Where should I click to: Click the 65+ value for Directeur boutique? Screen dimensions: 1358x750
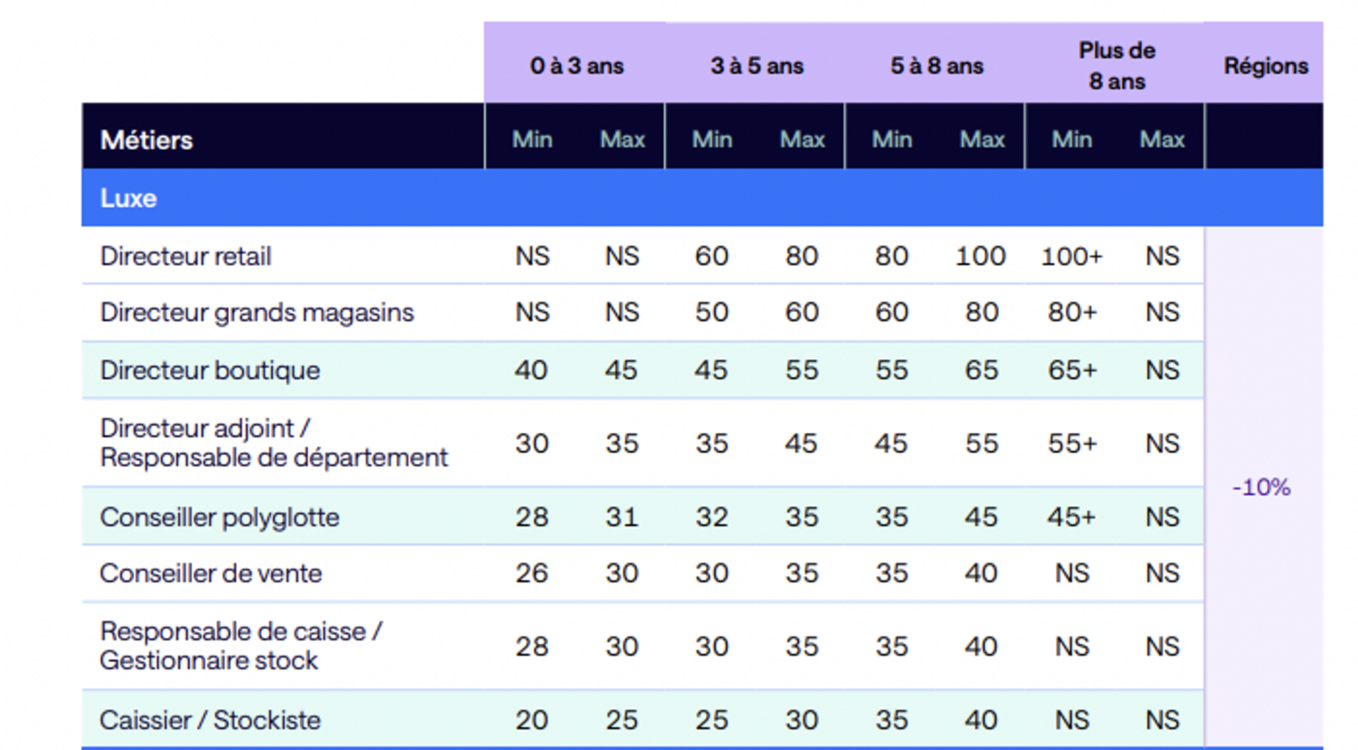[x=1072, y=371]
